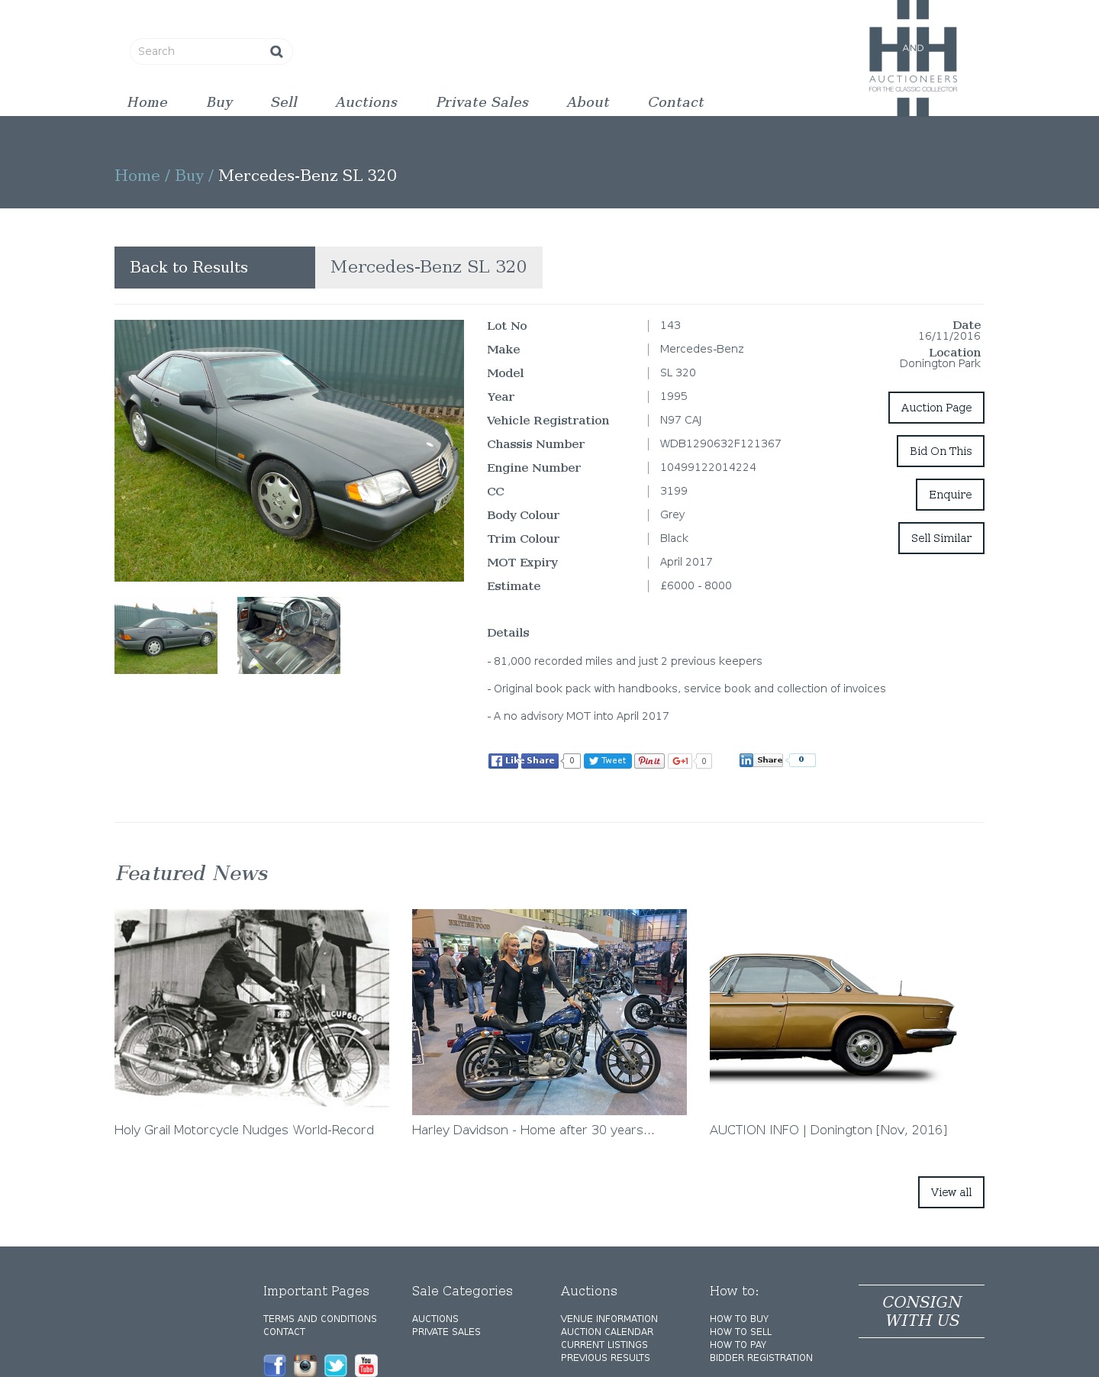Viewport: 1099px width, 1377px height.
Task: Open the YouTube icon in footer
Action: pos(366,1365)
